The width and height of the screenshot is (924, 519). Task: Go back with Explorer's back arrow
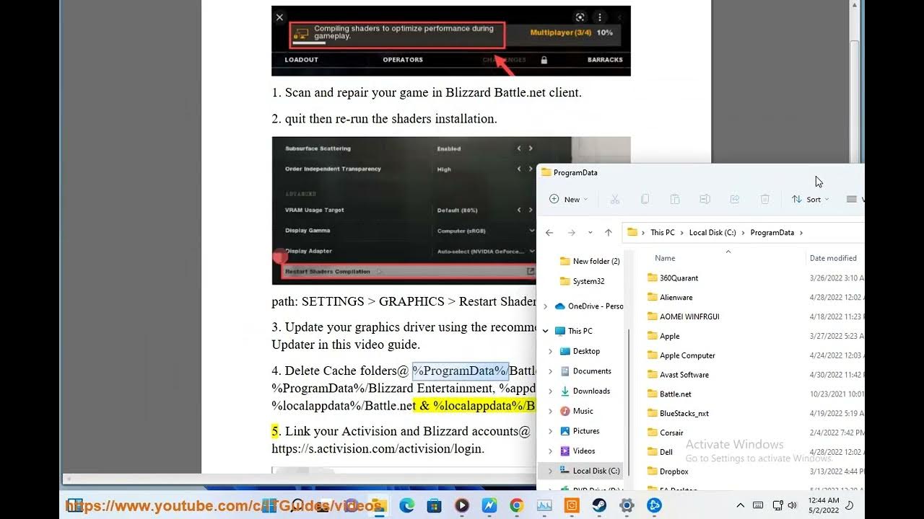(549, 233)
